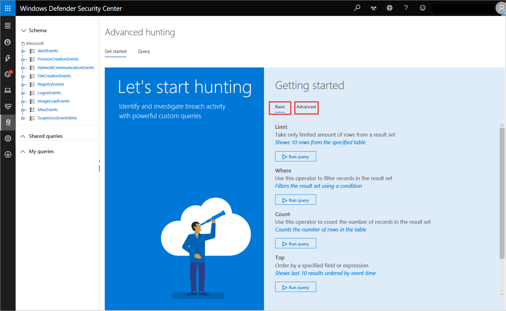
Task: Click the feedback smiley face icon
Action: point(423,8)
